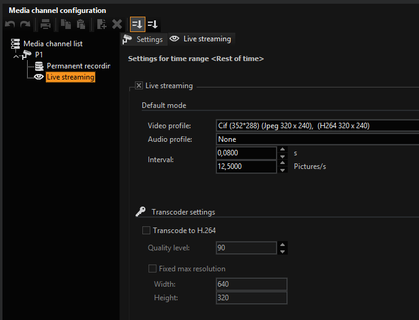Screen dimensions: 419x320
Task: Select Permanent recording in the tree
Action: pos(78,66)
